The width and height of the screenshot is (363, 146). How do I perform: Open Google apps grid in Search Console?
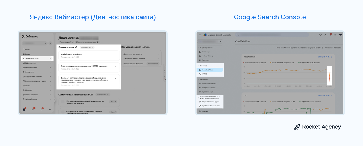(336, 35)
